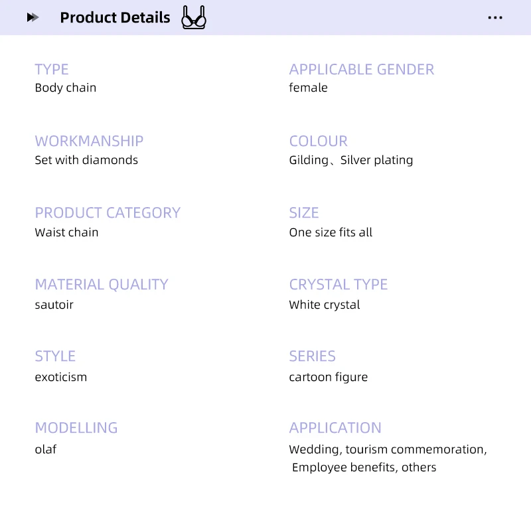531x531 pixels.
Task: Select the White crystal value
Action: 325,305
